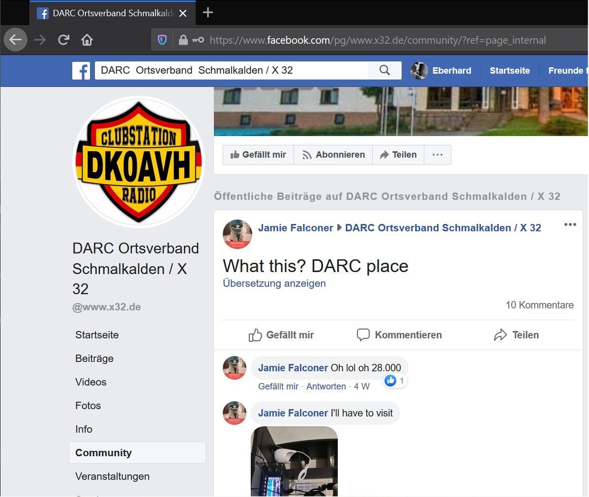Image resolution: width=589 pixels, height=497 pixels.
Task: Click the @www.x32.de page handle
Action: click(x=107, y=307)
